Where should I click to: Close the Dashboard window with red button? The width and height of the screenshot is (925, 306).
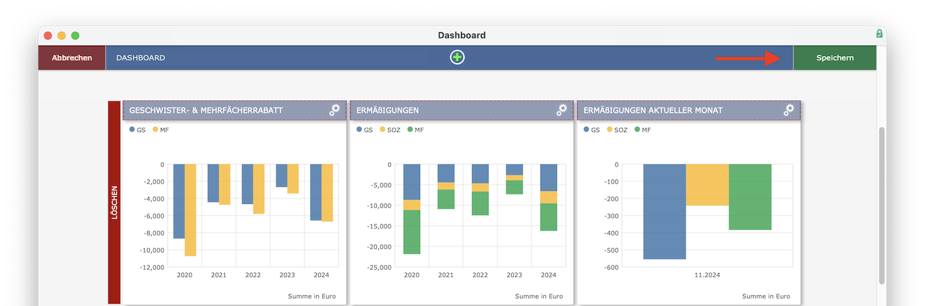[x=48, y=36]
